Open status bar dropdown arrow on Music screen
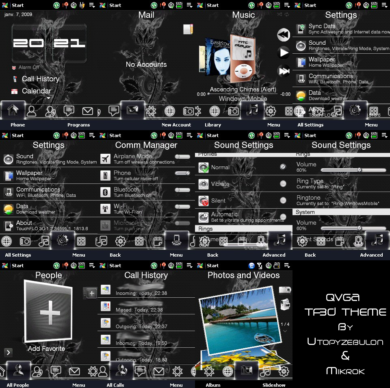The height and width of the screenshot is (388, 390). [x=287, y=5]
